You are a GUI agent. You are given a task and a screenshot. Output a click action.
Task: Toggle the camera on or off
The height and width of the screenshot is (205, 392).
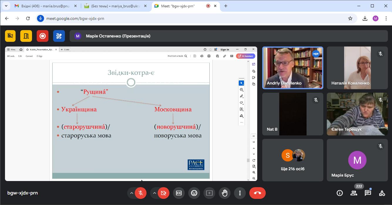[x=164, y=193]
